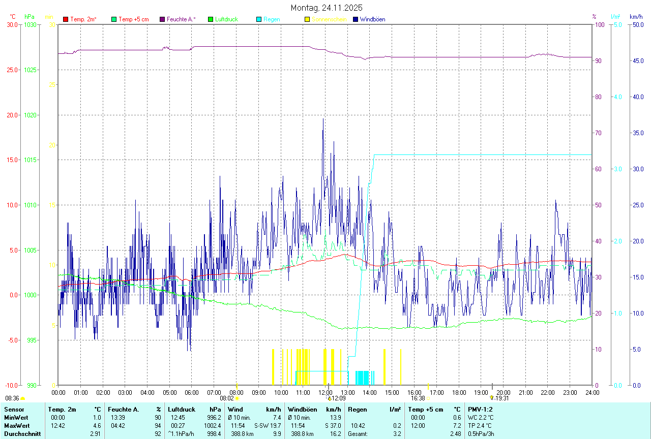Click the Windböen column header in table
This screenshot has width=651, height=439.
[302, 410]
